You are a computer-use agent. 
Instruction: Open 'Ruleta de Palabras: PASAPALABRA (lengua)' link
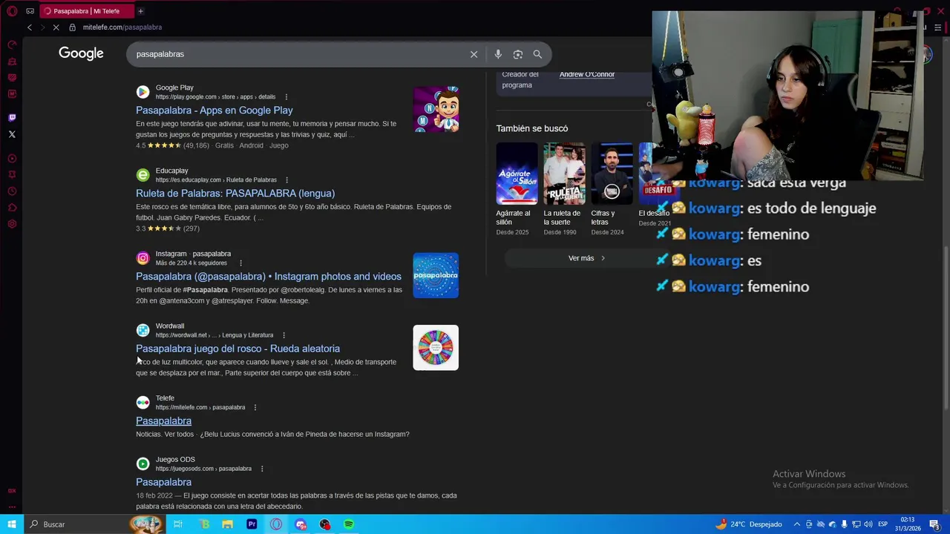coord(235,194)
